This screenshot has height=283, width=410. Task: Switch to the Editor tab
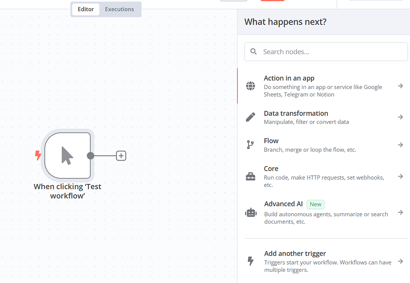tap(86, 9)
